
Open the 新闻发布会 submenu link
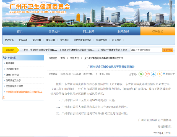point(101,40)
